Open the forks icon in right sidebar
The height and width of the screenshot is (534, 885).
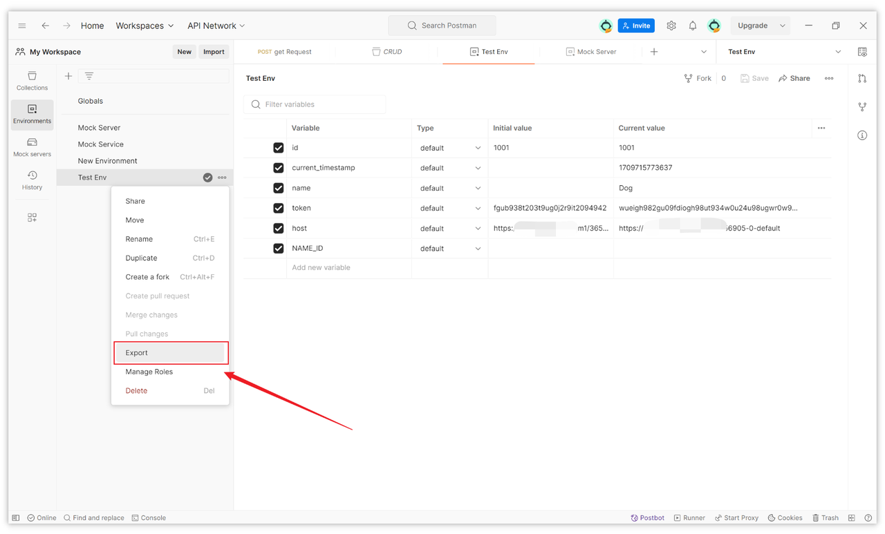pos(862,107)
